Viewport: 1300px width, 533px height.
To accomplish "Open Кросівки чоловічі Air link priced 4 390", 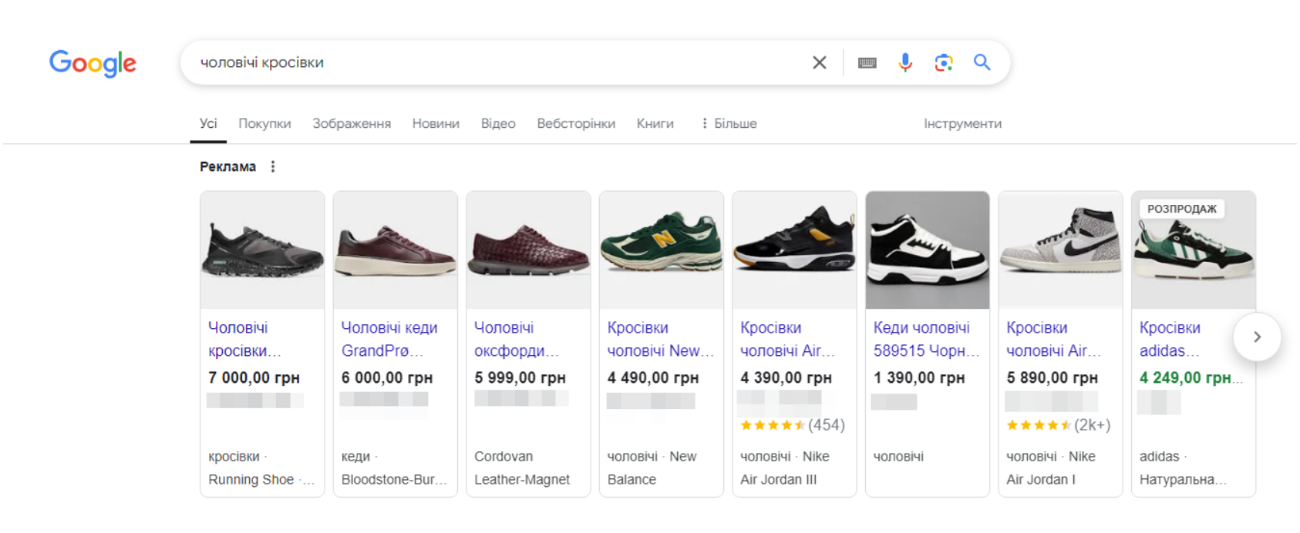I will pyautogui.click(x=787, y=339).
